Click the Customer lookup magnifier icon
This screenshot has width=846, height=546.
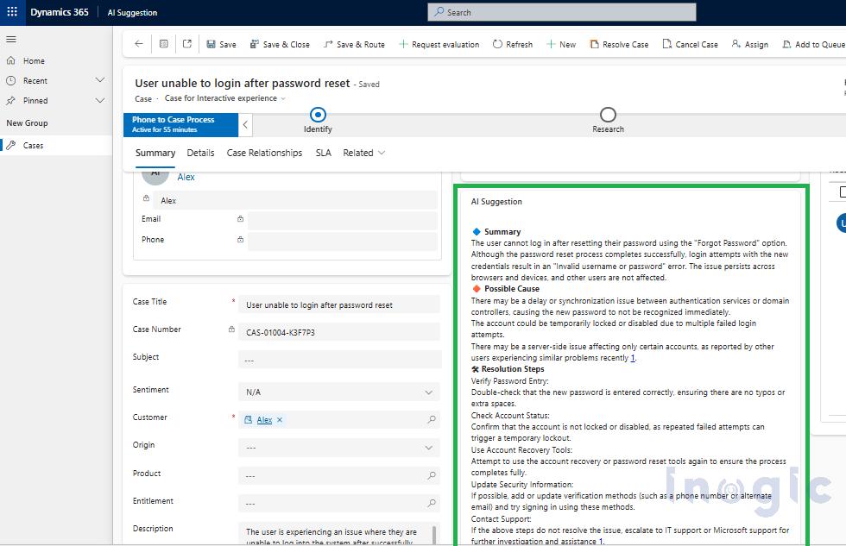click(430, 419)
